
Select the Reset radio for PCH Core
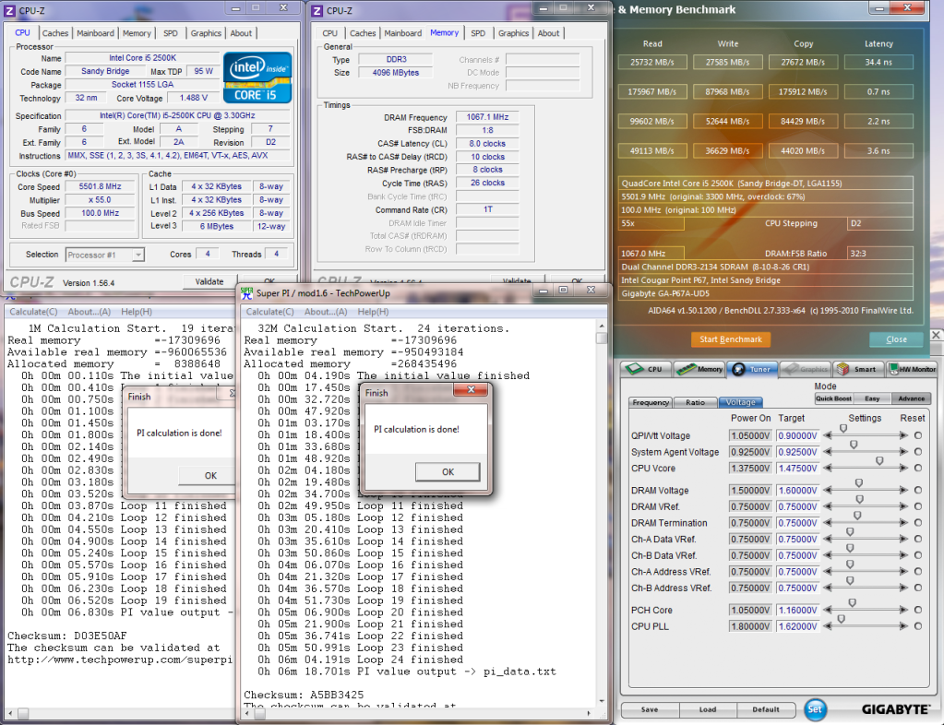click(x=918, y=610)
